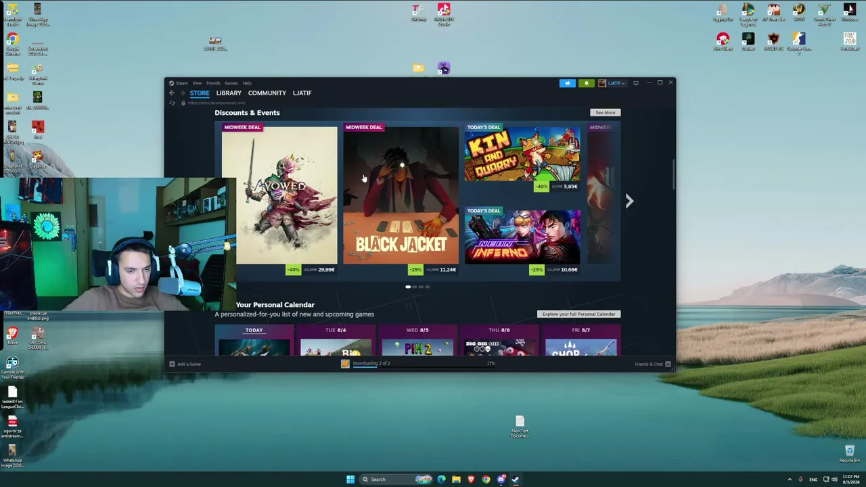Open Kin and Quarry today's deal

522,154
